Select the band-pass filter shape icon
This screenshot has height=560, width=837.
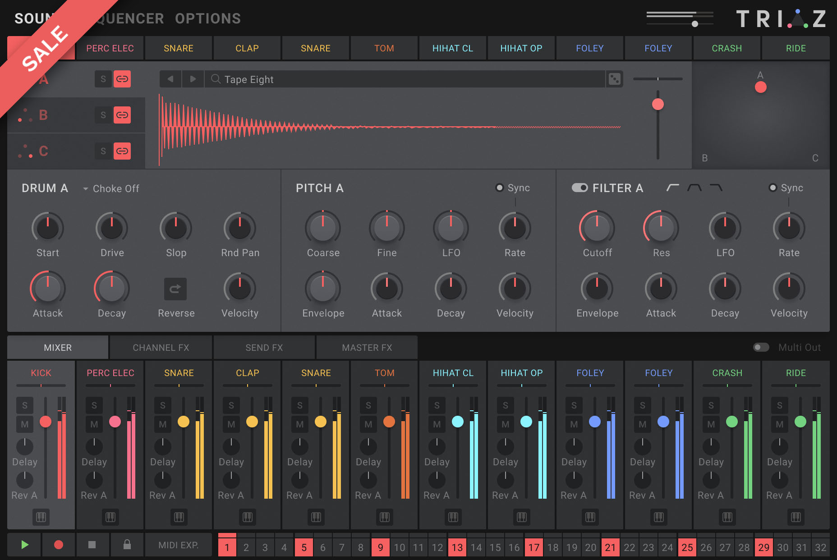click(x=694, y=188)
